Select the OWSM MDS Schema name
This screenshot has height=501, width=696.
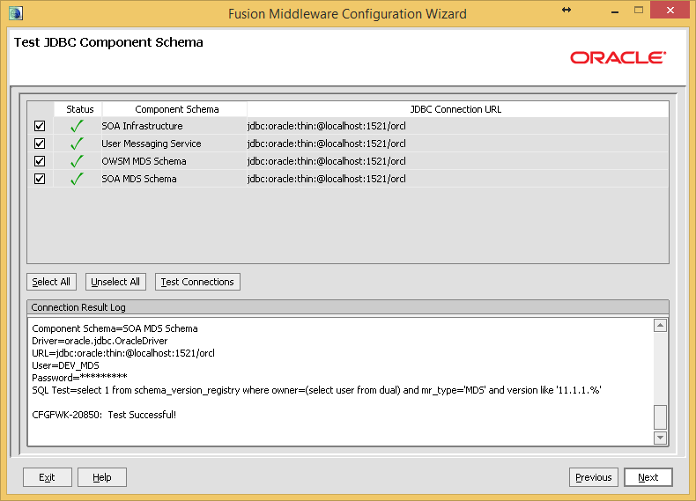coord(144,161)
